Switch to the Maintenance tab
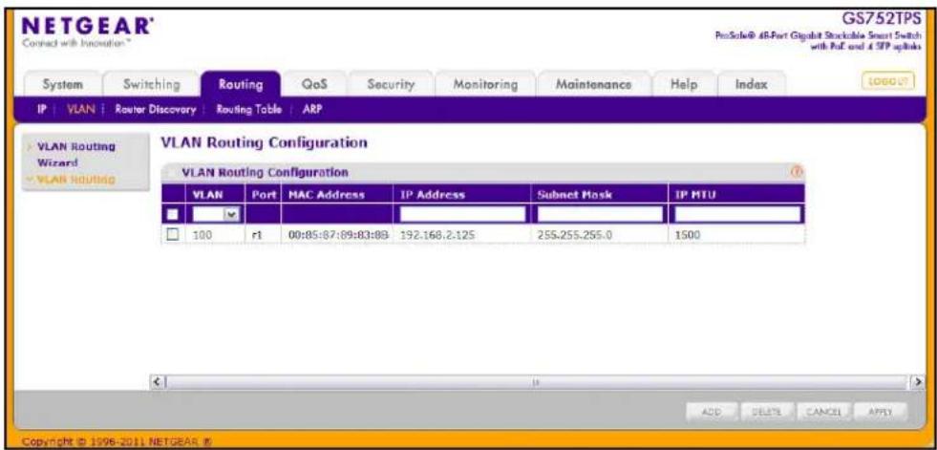Image resolution: width=937 pixels, height=450 pixels. pos(593,85)
